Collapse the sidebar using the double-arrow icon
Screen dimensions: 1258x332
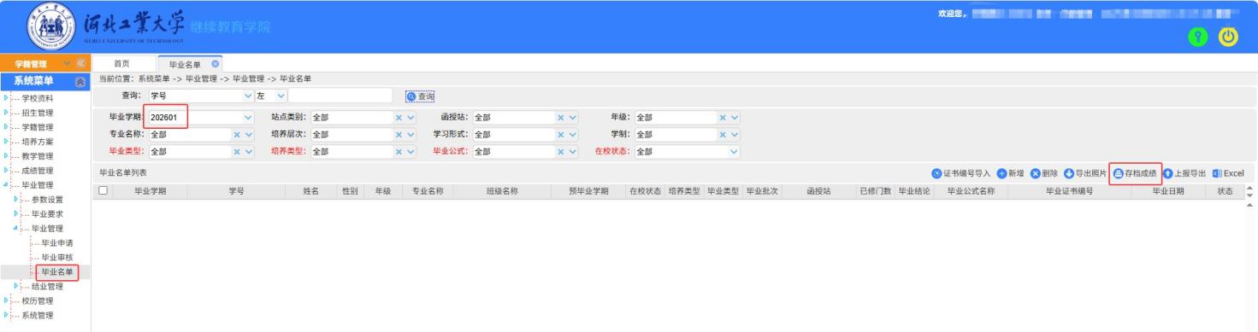pos(82,64)
